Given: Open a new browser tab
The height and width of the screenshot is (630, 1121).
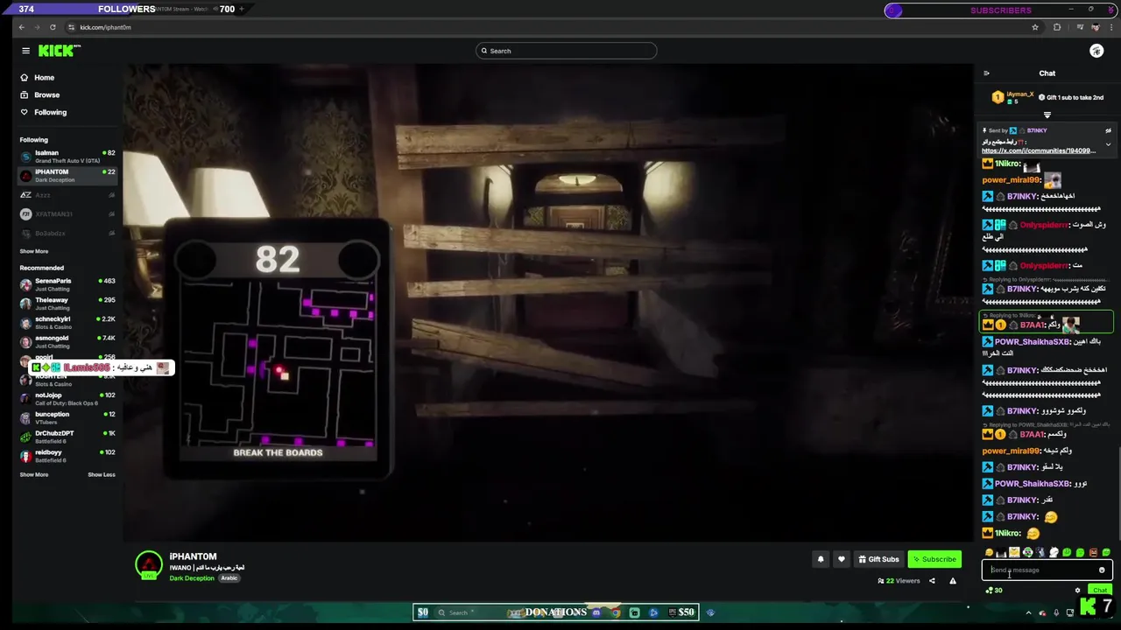Looking at the screenshot, I should (242, 9).
